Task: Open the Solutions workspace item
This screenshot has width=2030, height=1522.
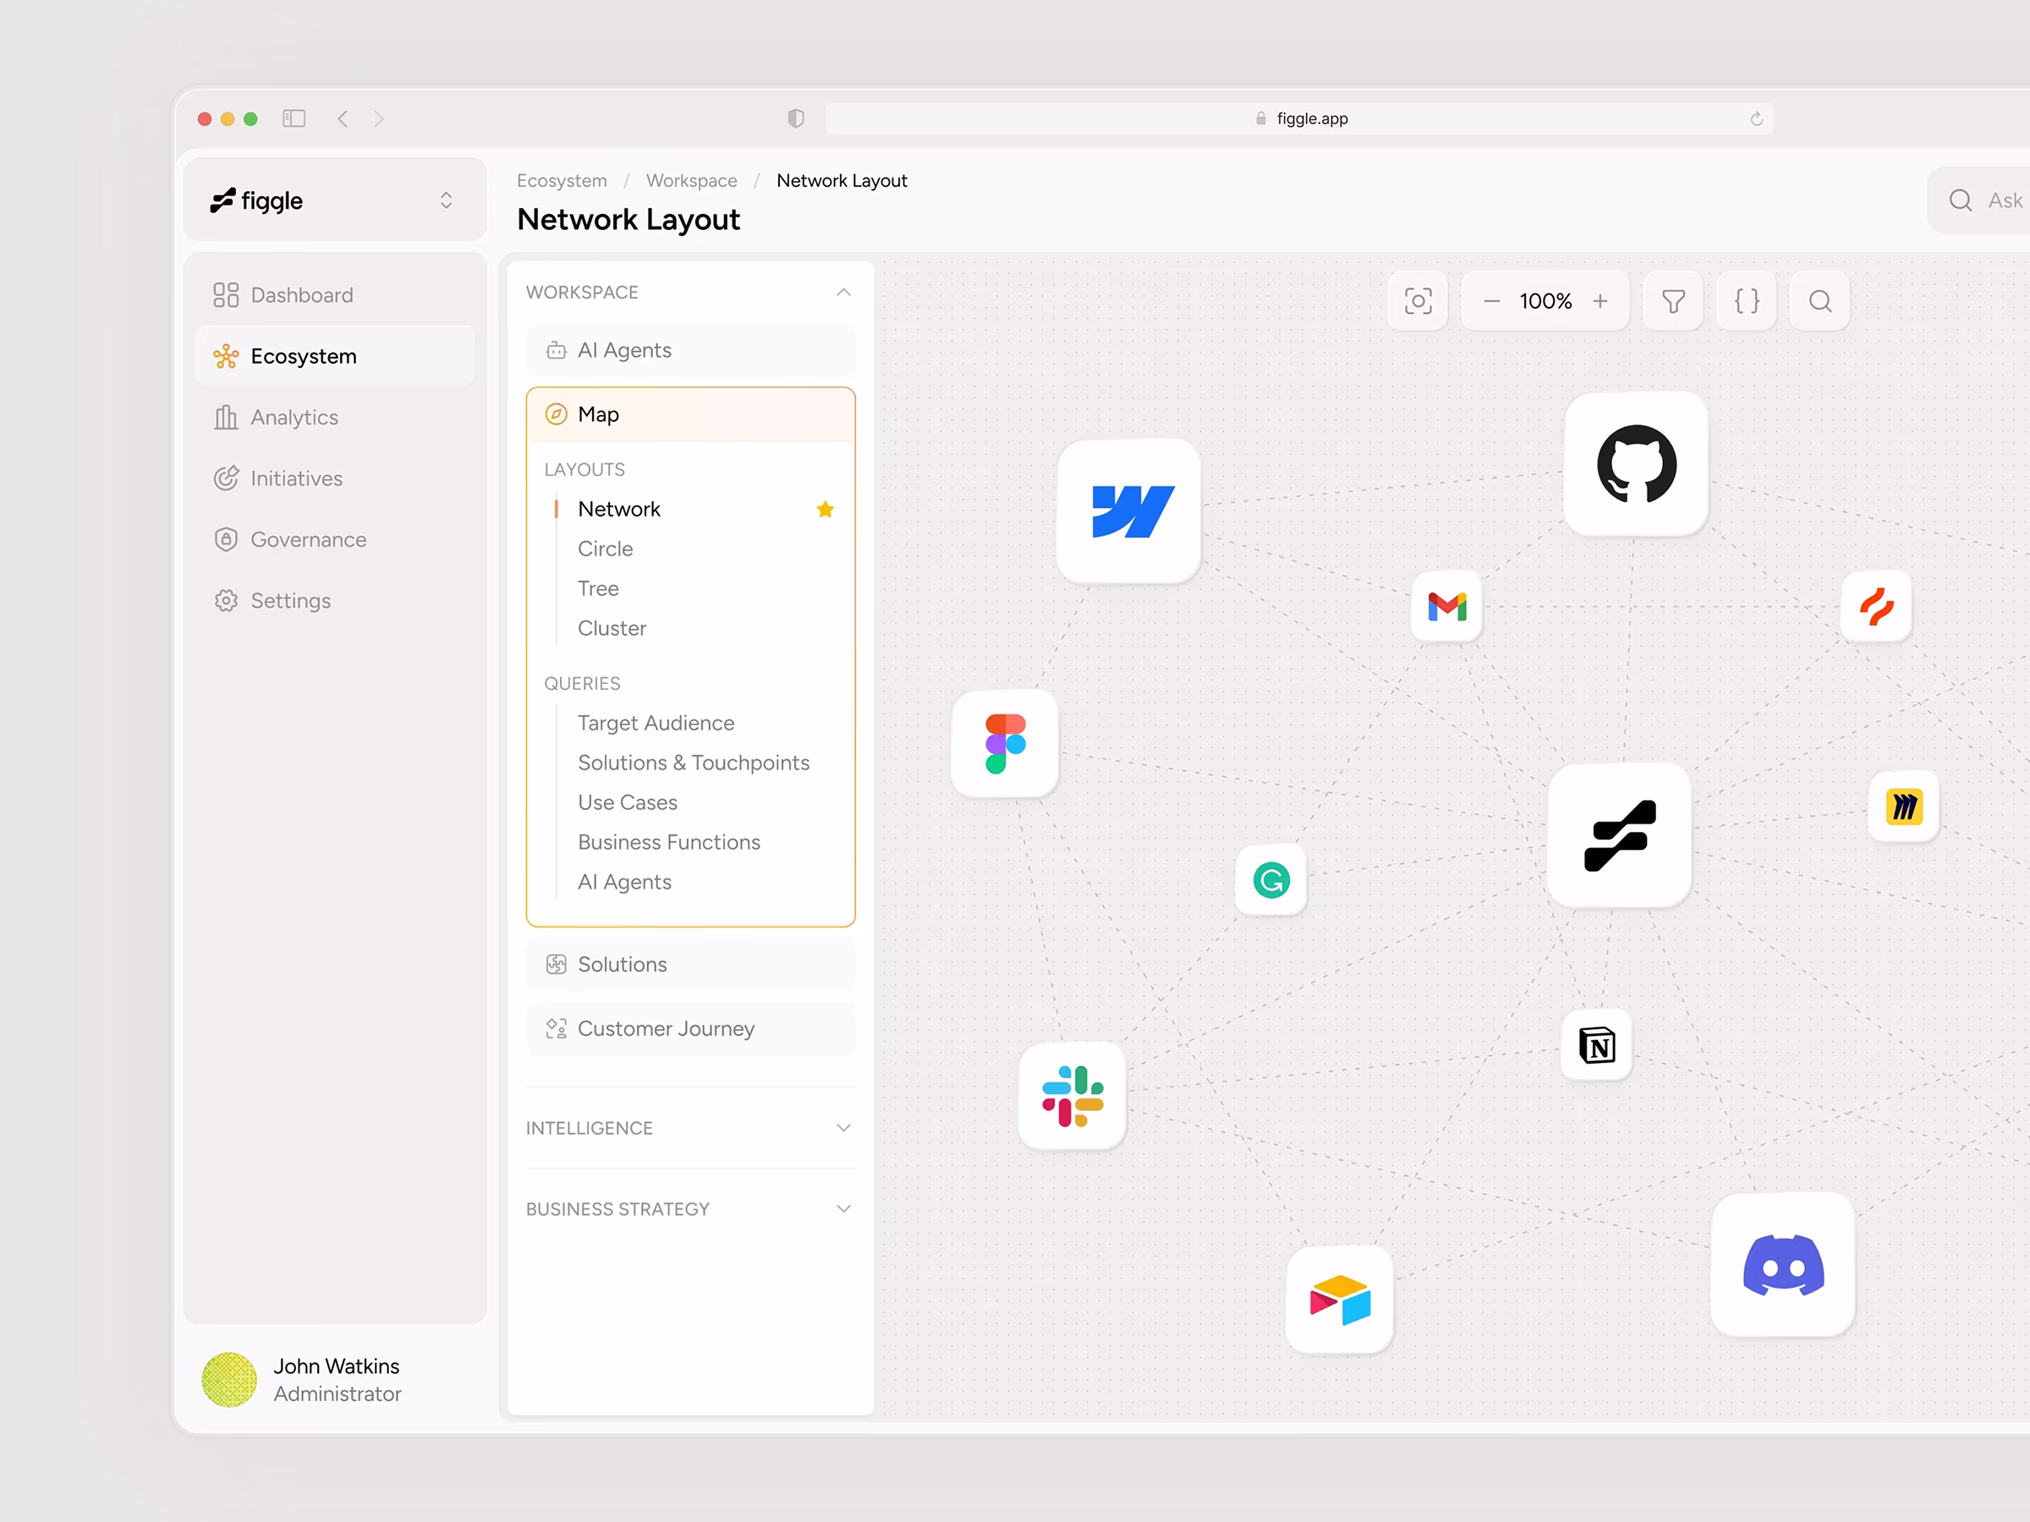Action: coord(690,964)
